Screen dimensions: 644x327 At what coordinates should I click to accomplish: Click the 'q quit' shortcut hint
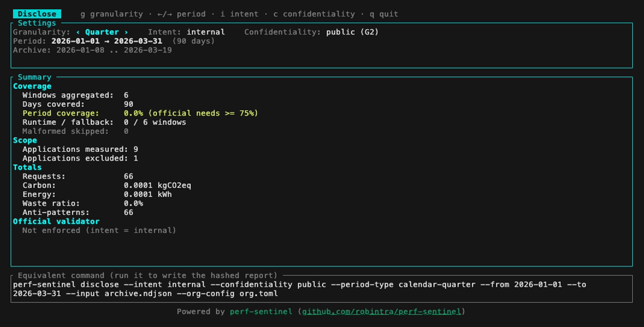[383, 14]
